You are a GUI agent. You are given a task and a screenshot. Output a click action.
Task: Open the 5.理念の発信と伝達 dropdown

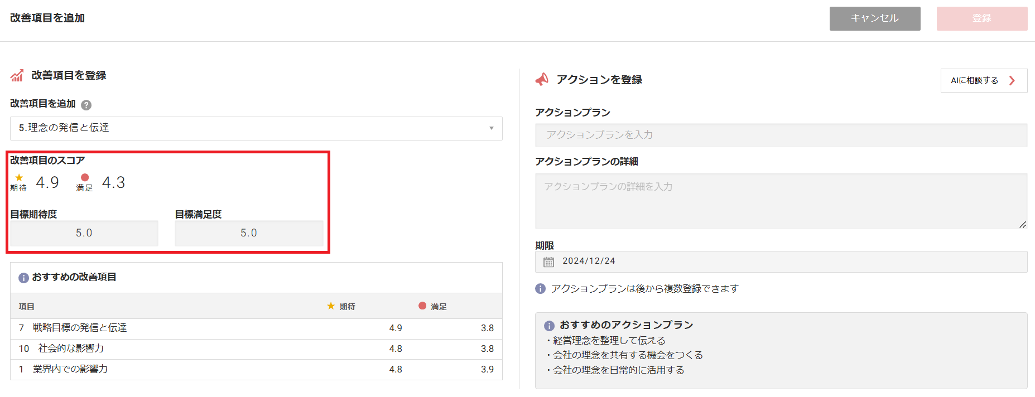[256, 128]
